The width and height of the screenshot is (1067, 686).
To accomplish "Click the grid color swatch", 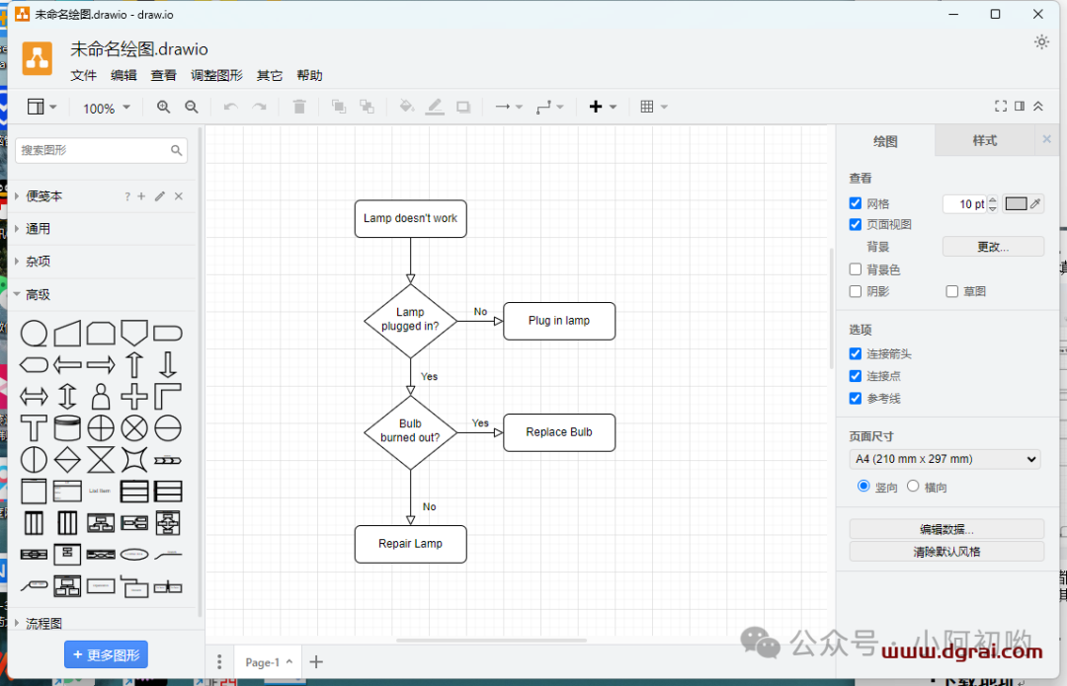I will click(1016, 204).
